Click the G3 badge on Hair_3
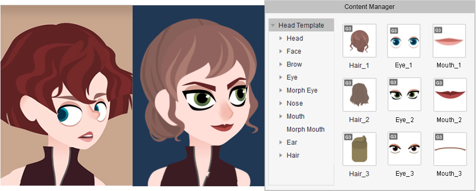This screenshot has height=191, width=476. (348, 137)
